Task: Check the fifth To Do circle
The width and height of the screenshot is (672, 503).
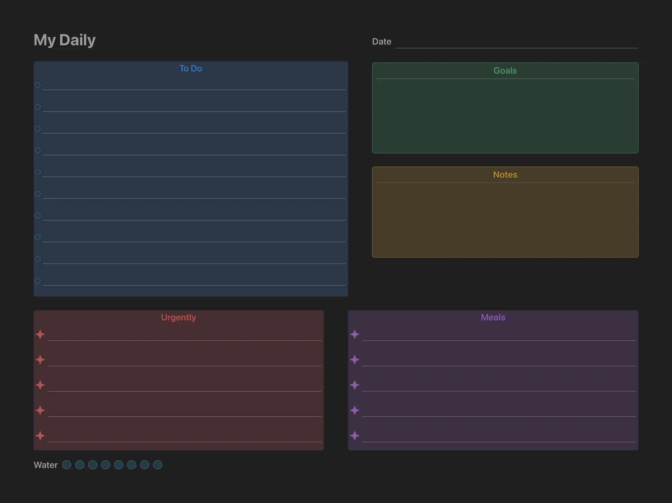Action: coord(38,172)
